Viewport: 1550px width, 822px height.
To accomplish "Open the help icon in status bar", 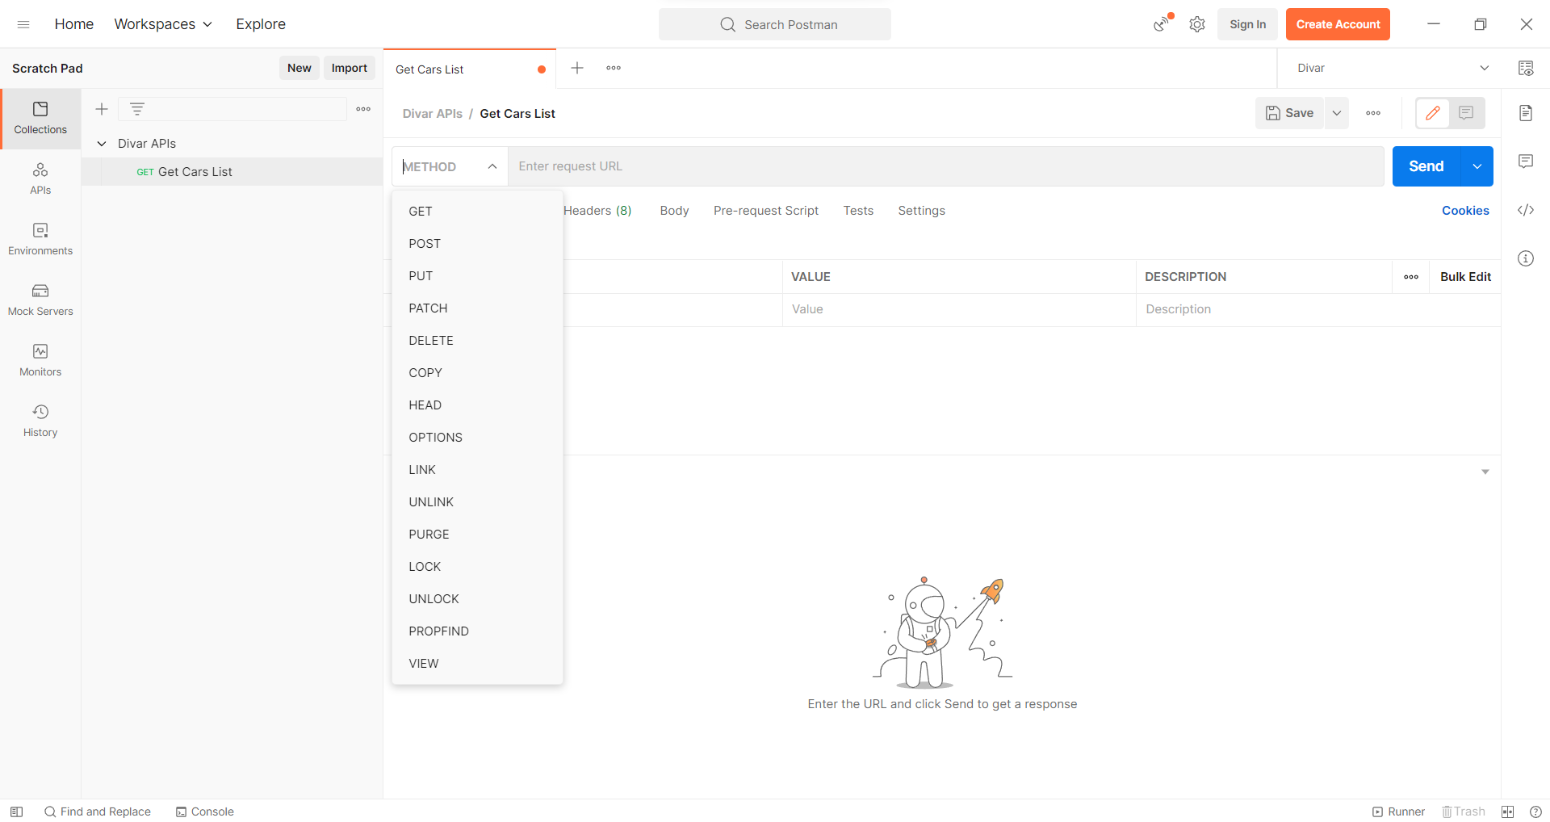I will (x=1535, y=812).
